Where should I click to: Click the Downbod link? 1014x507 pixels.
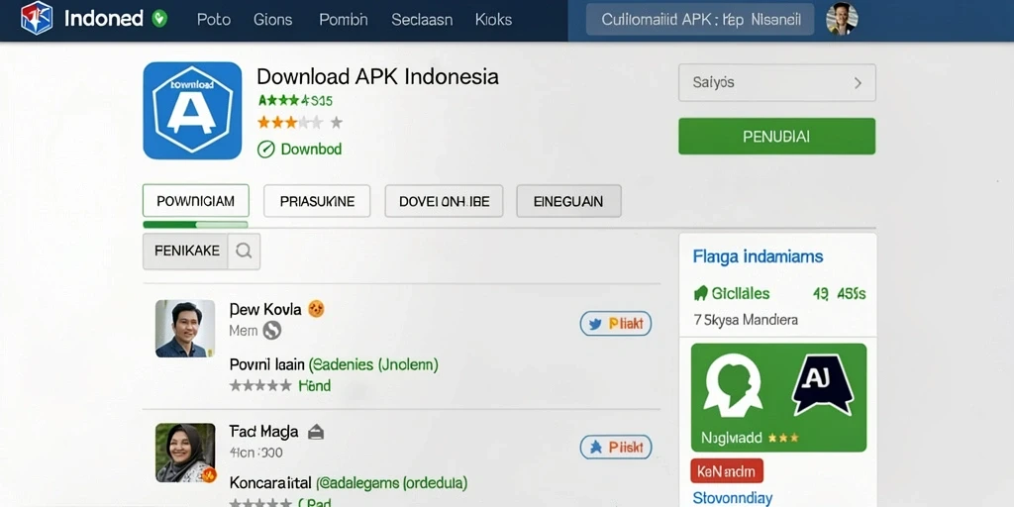point(311,150)
